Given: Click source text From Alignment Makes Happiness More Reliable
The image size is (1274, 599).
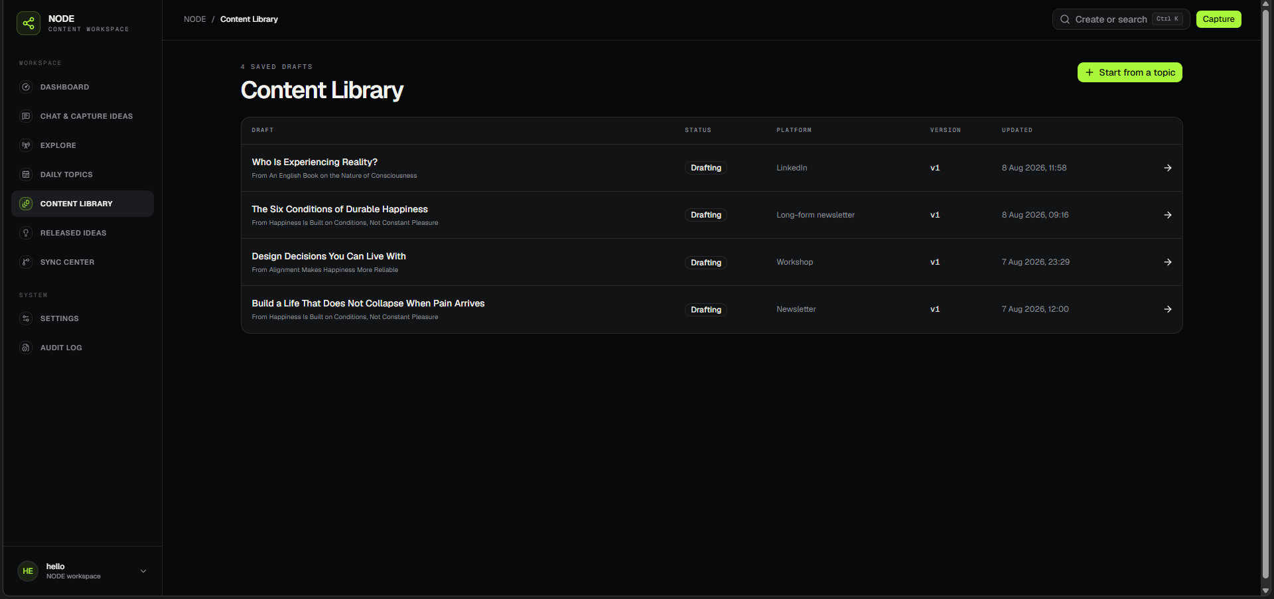Looking at the screenshot, I should pos(324,270).
